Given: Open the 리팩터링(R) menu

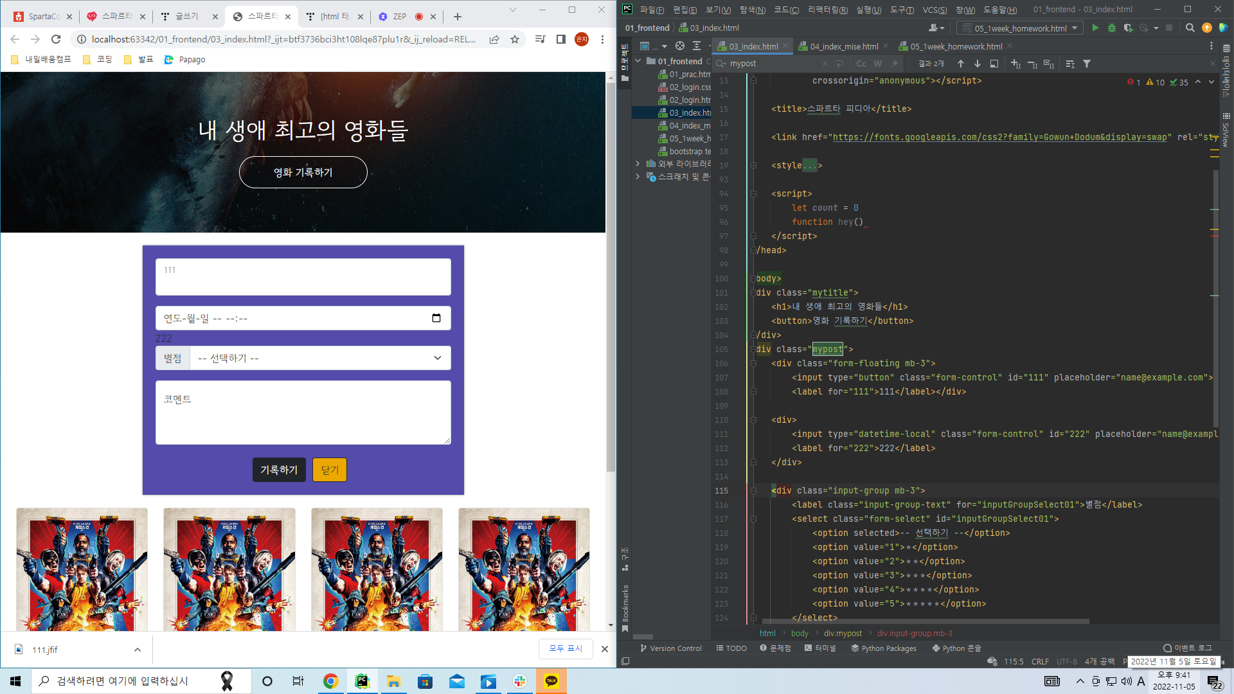Looking at the screenshot, I should pyautogui.click(x=828, y=10).
